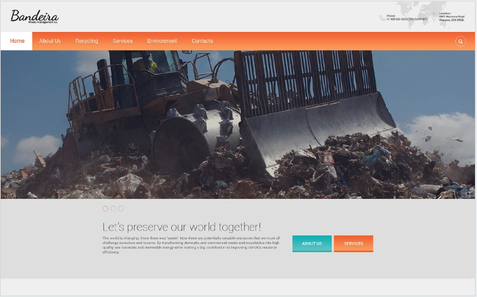
Task: Open the Recycling menu item
Action: [x=87, y=41]
